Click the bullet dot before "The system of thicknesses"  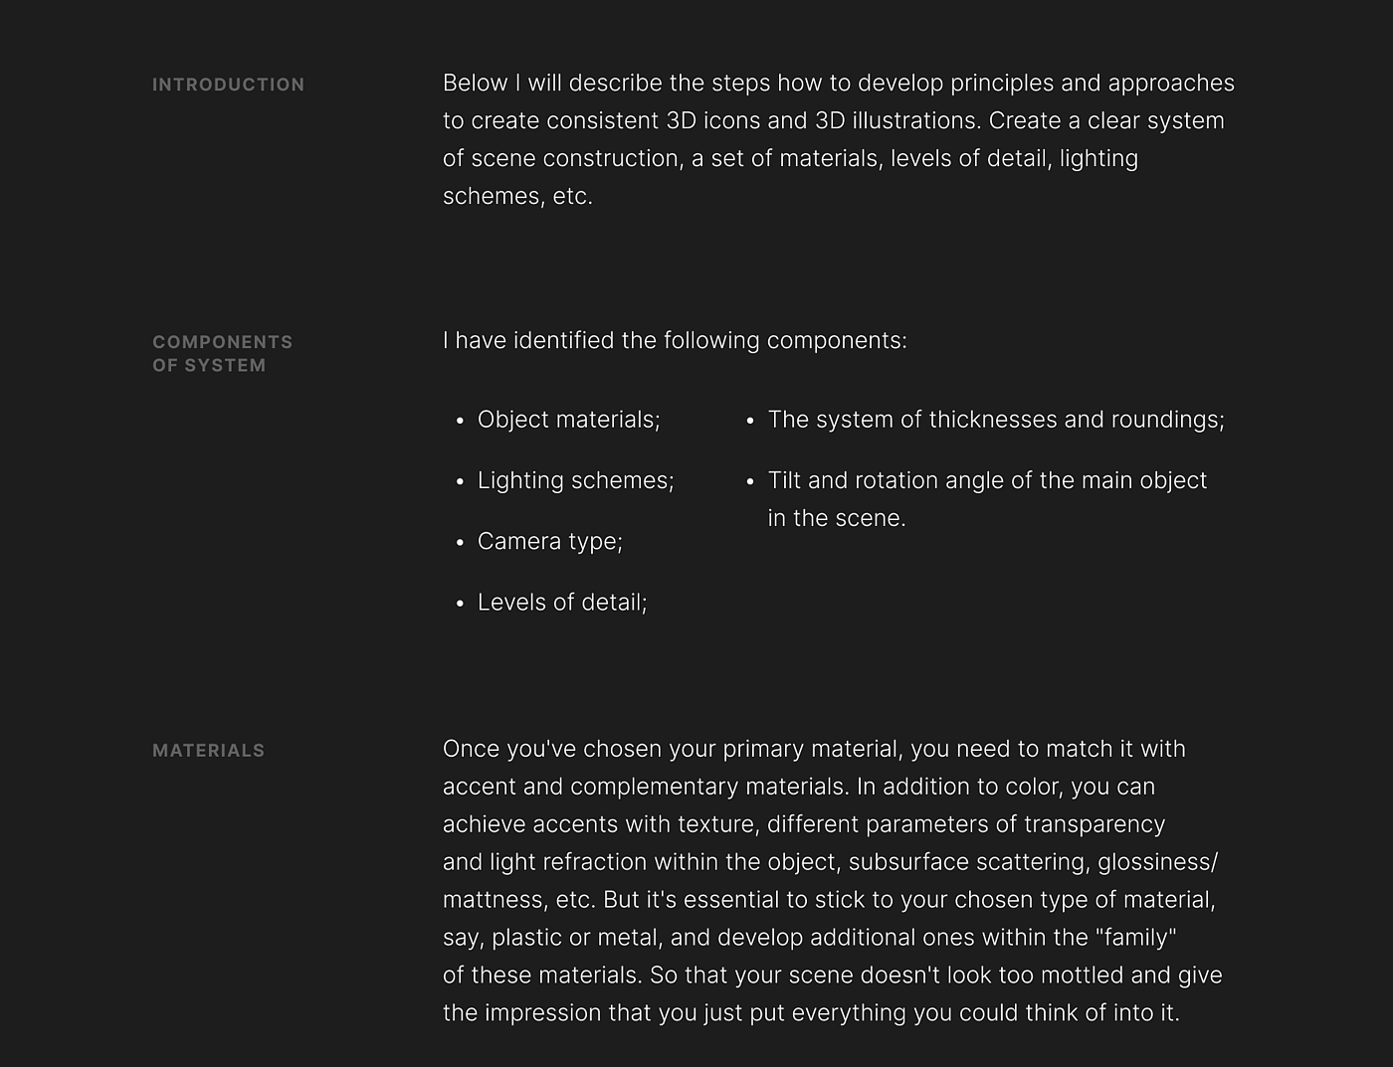[x=750, y=422]
